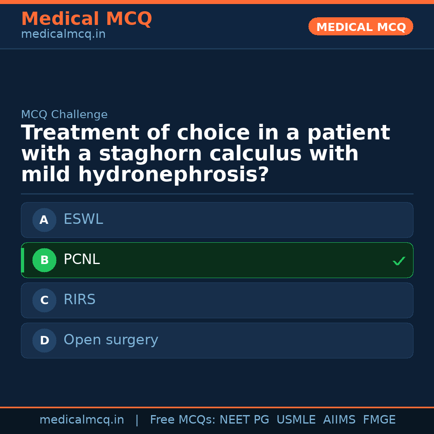
Task: Switch to the USMLE section
Action: click(296, 420)
